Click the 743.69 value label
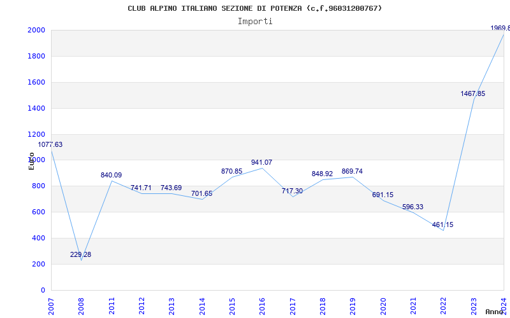Screen dimensions: 510x318 [171, 188]
